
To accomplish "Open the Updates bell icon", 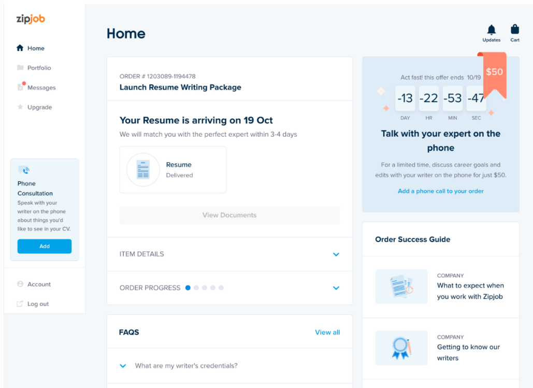I will coord(491,30).
